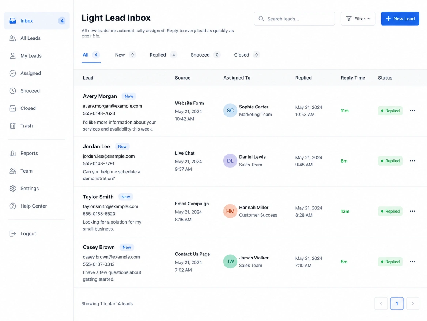Select Reports in sidebar
The image size is (427, 321).
click(x=37, y=153)
